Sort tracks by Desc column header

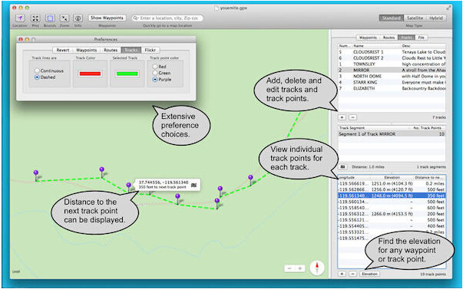tap(423, 46)
